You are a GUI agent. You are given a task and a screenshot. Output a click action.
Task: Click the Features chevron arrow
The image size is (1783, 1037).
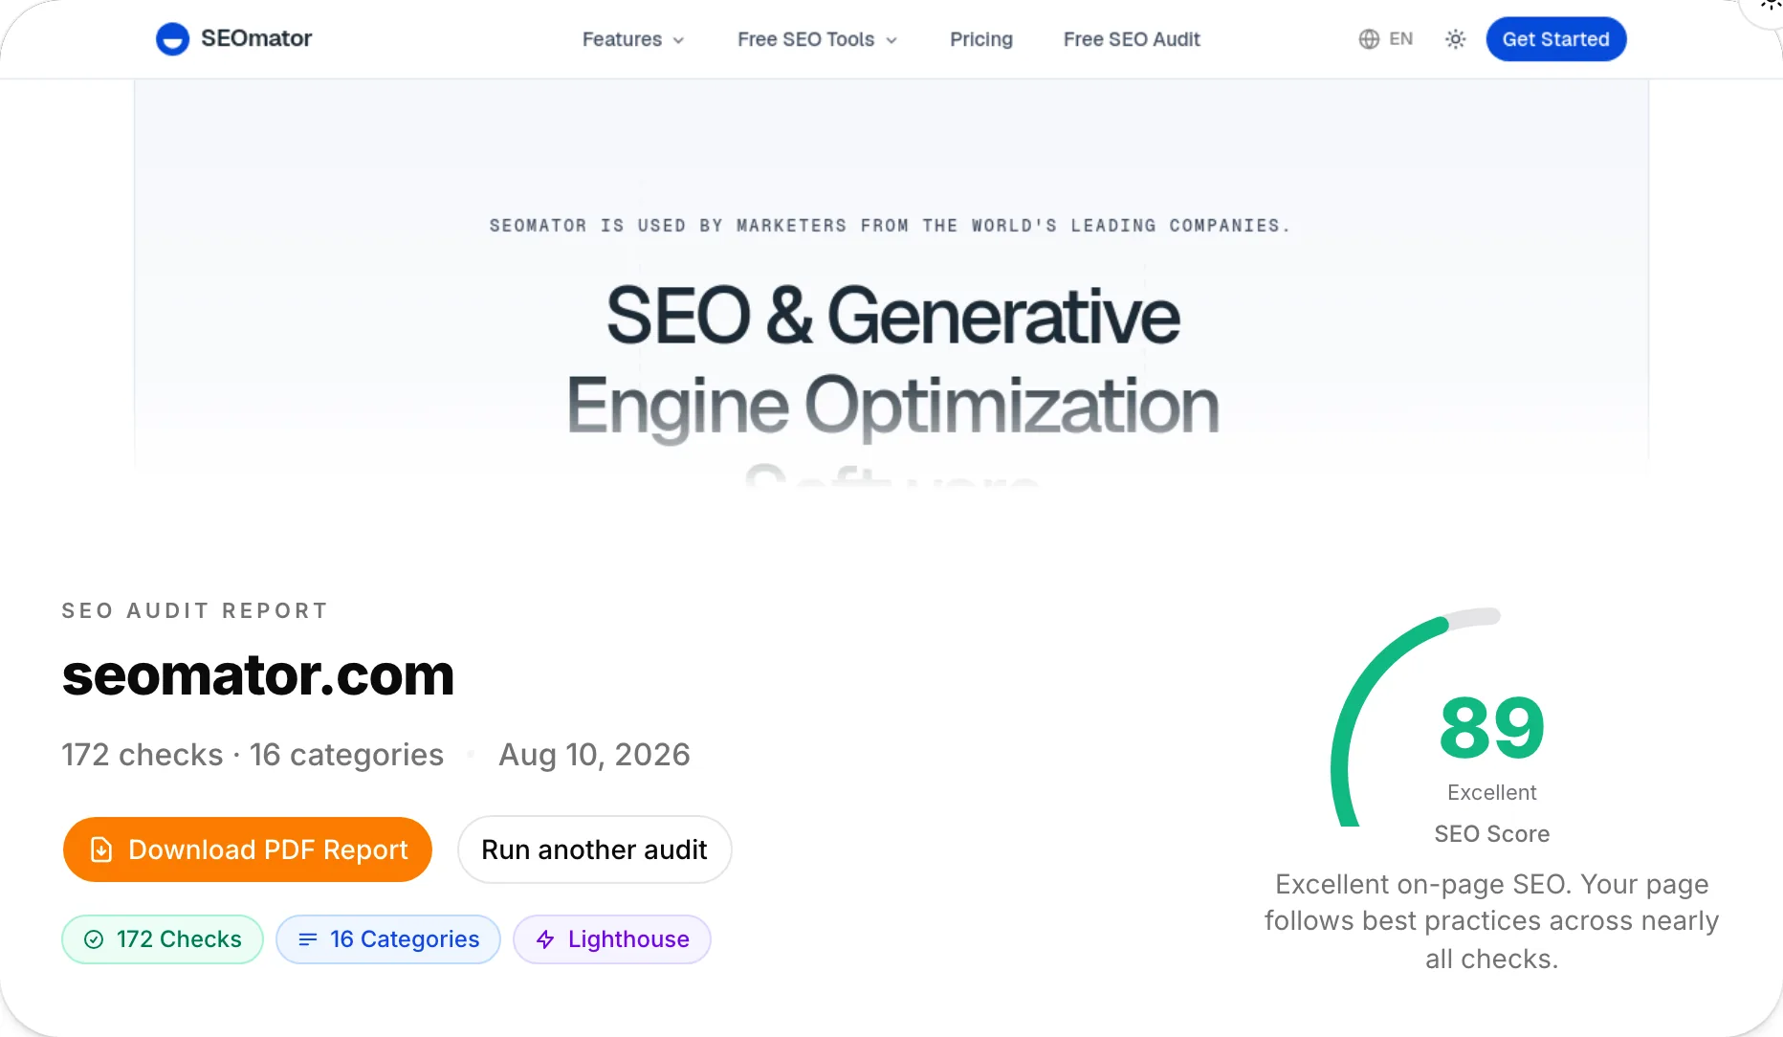(678, 40)
